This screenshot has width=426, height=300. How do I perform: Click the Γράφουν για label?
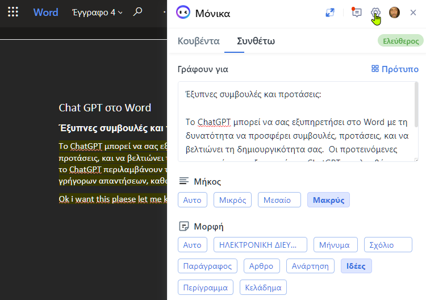[x=203, y=69]
